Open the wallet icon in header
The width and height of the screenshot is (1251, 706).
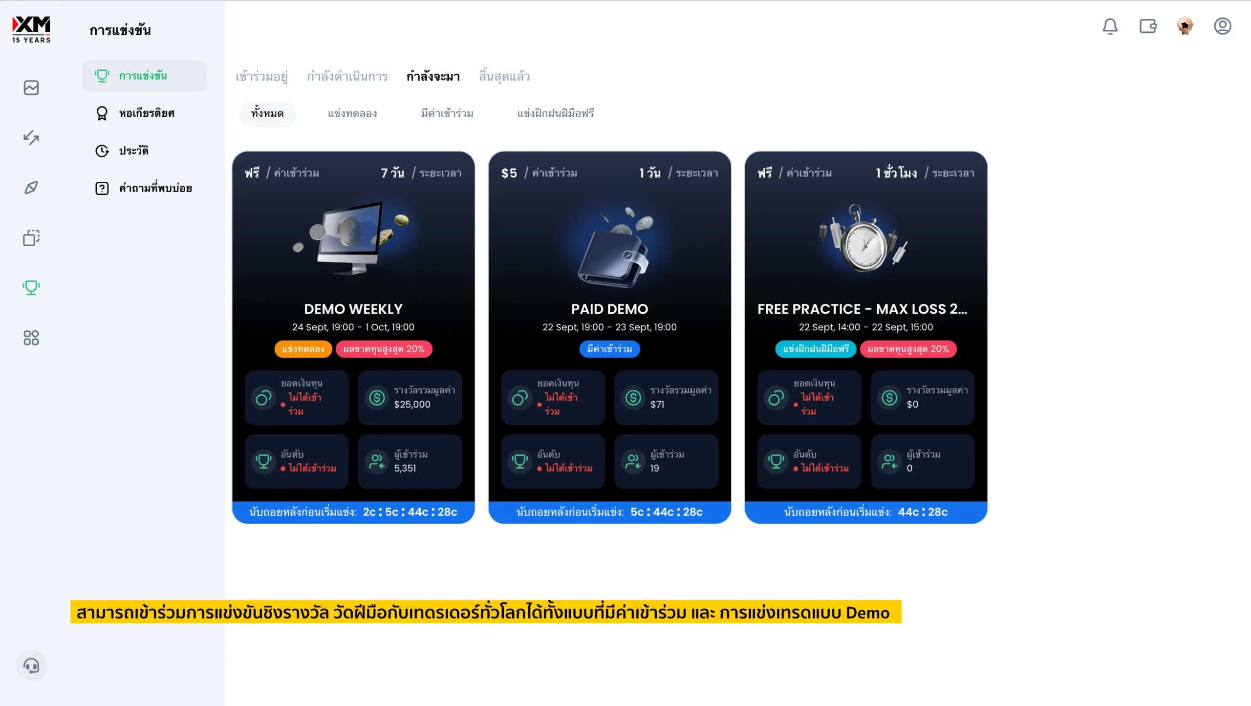click(x=1147, y=26)
